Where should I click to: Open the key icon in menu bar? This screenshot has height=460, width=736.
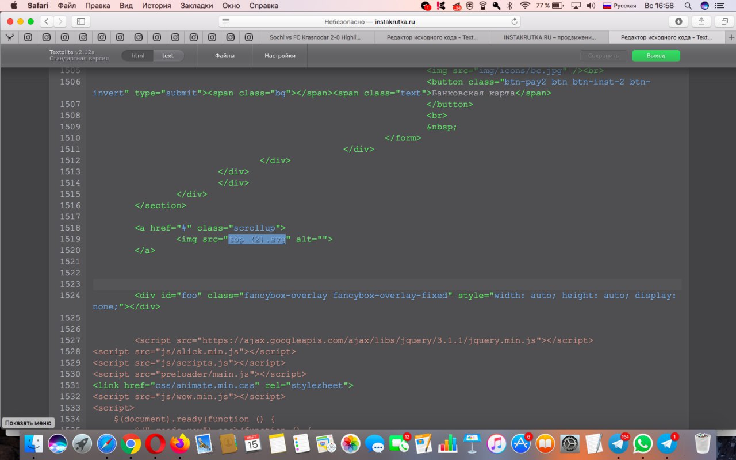coord(496,6)
